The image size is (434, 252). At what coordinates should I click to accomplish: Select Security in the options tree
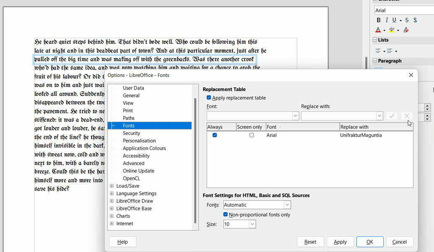coord(131,133)
